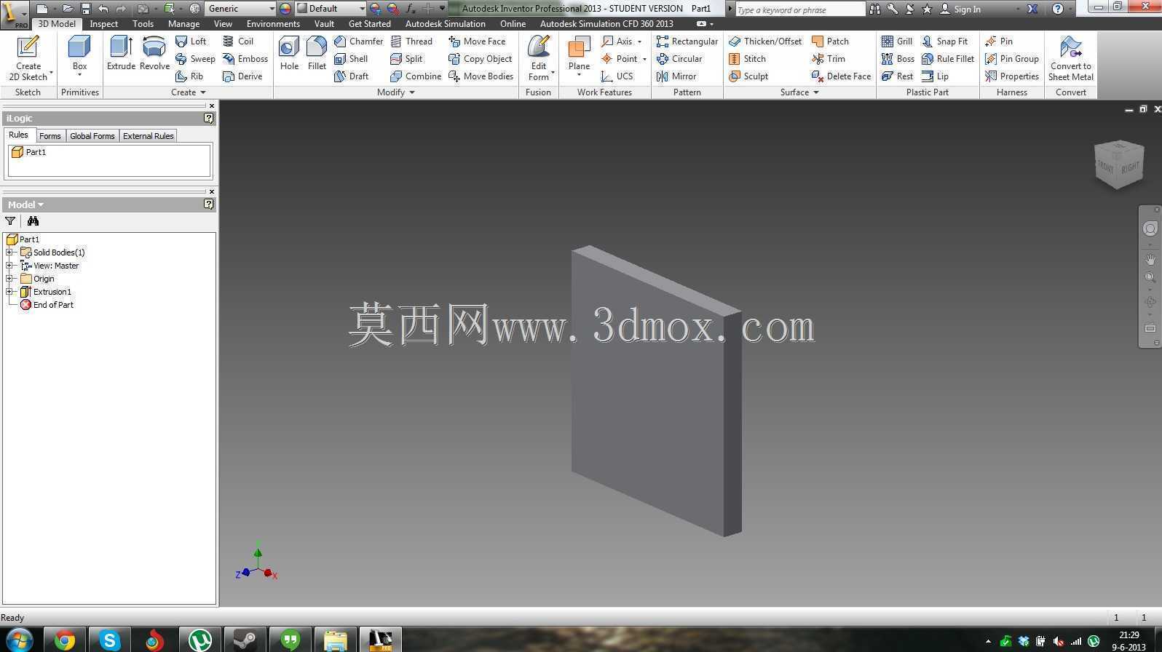Click the Move Bodies tool
This screenshot has height=652, width=1162.
(481, 76)
